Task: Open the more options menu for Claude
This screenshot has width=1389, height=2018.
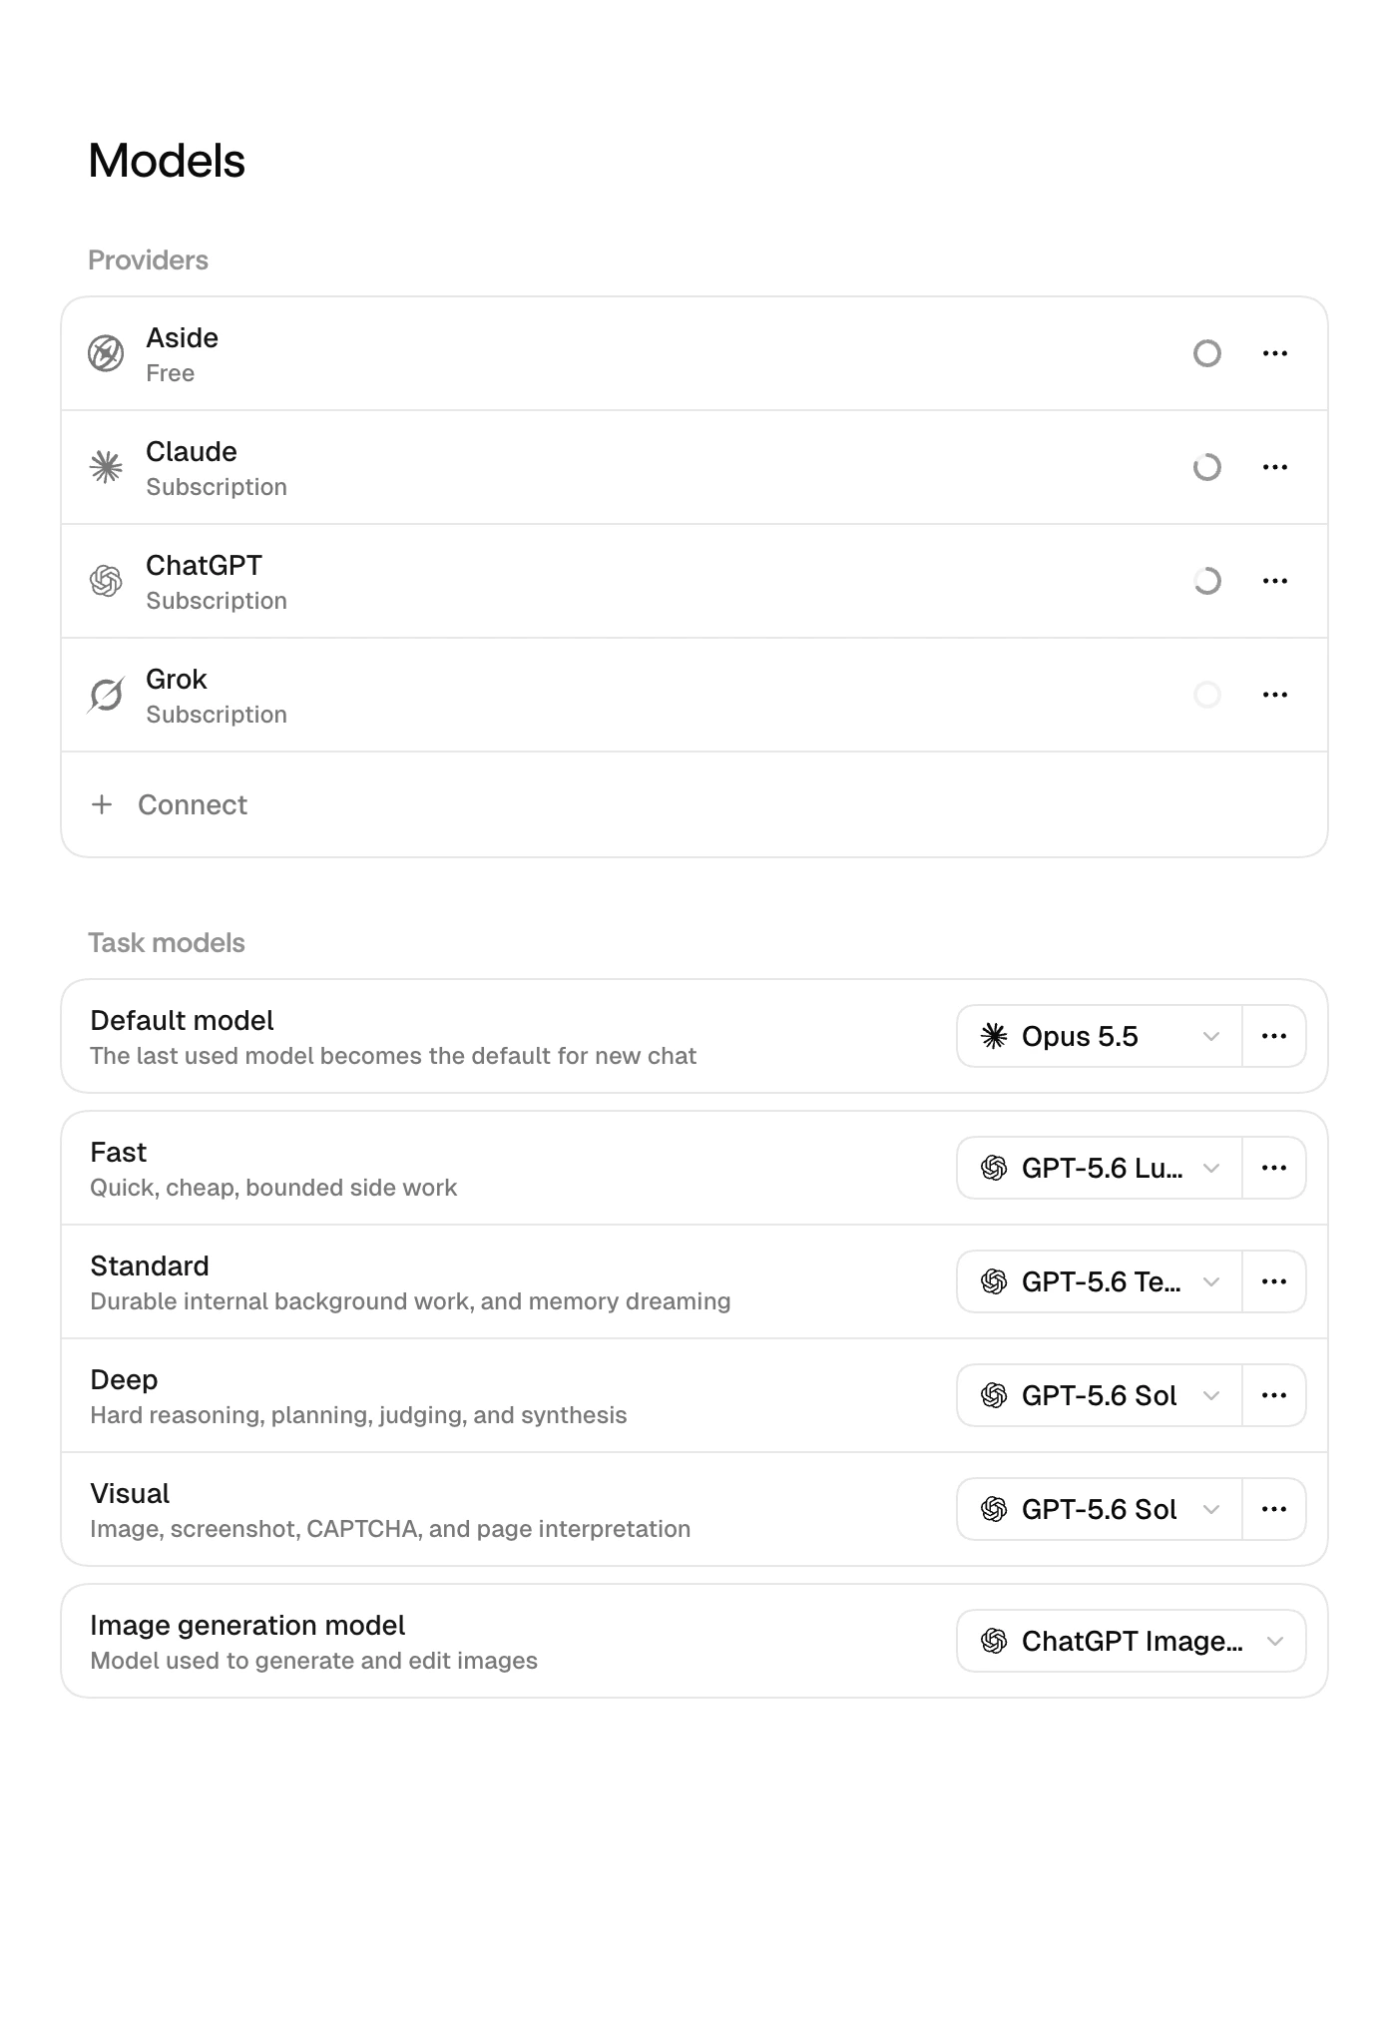Action: coord(1275,467)
